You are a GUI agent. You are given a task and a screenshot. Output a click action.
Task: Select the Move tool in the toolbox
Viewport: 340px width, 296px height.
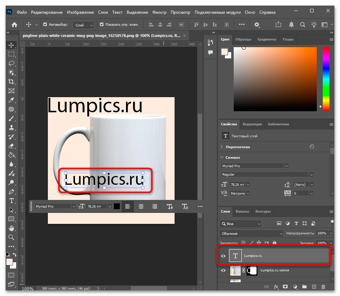pos(11,45)
